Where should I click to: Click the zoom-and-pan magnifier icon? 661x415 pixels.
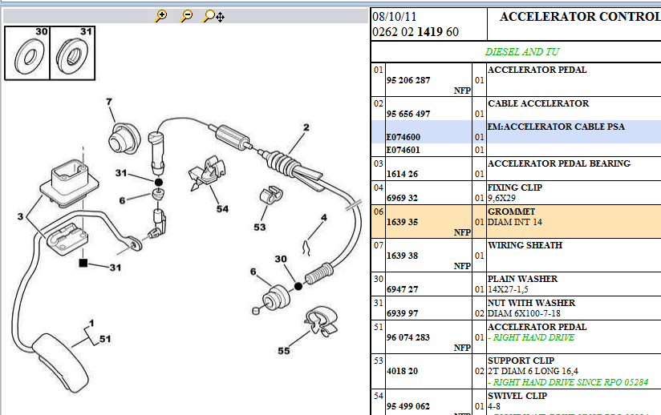tap(213, 15)
